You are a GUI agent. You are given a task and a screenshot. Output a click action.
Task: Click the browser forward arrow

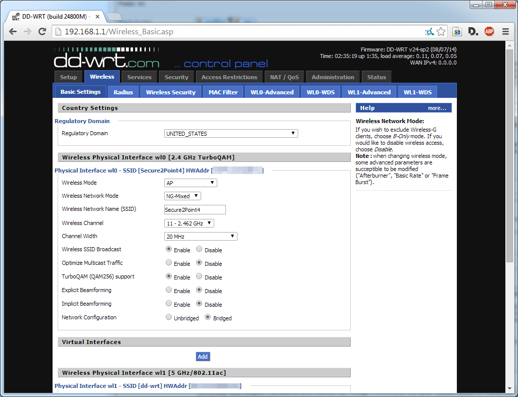(27, 32)
